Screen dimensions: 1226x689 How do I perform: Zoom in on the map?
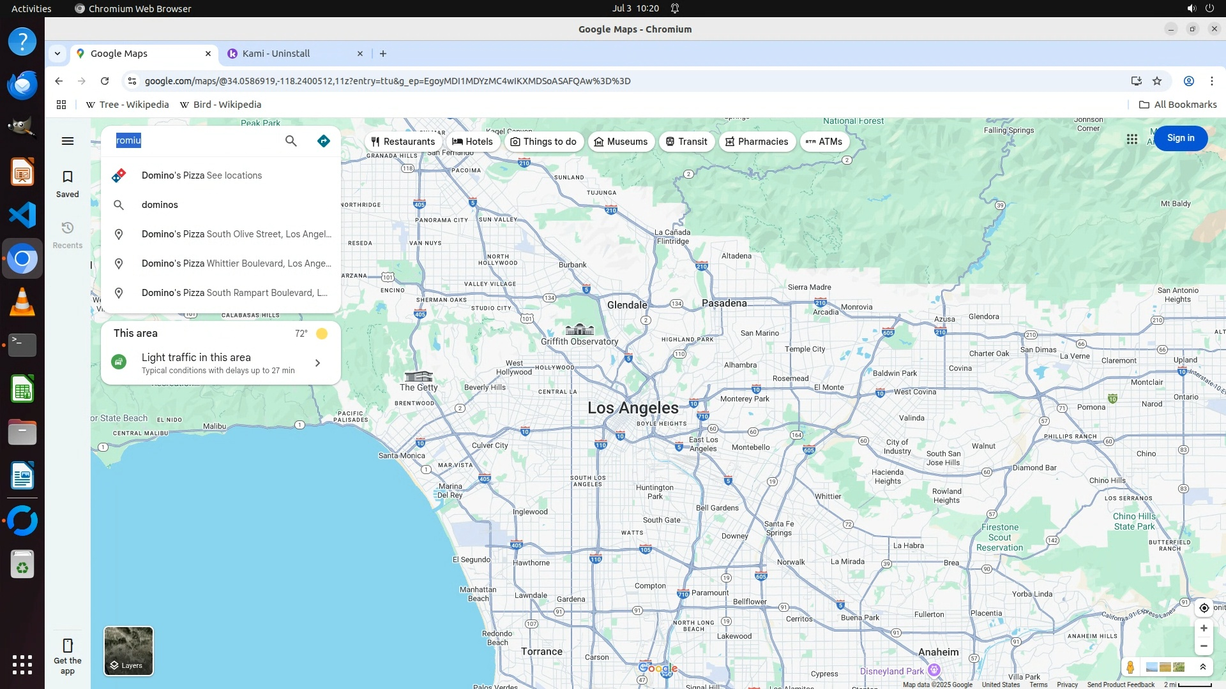[1204, 628]
